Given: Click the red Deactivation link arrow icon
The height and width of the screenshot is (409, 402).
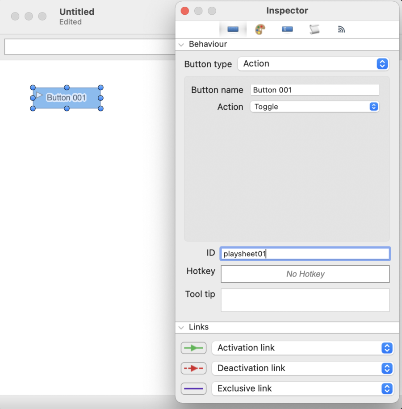Looking at the screenshot, I should 193,368.
